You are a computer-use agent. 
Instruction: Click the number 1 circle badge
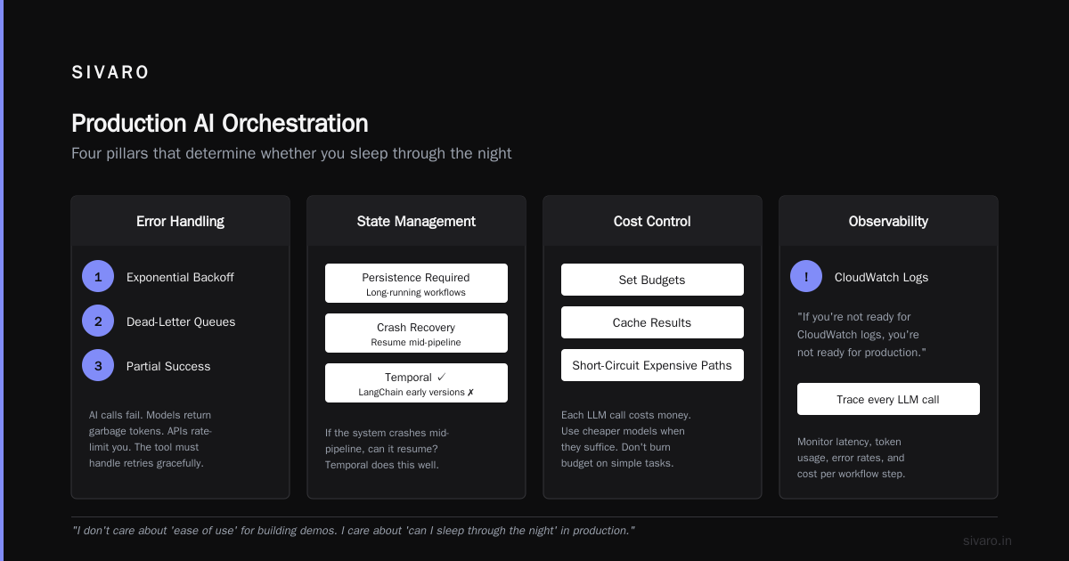coord(98,276)
